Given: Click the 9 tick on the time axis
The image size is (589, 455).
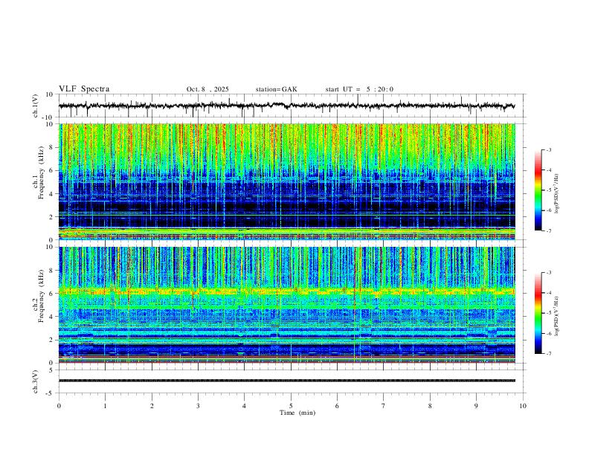Looking at the screenshot, I should pos(476,406).
